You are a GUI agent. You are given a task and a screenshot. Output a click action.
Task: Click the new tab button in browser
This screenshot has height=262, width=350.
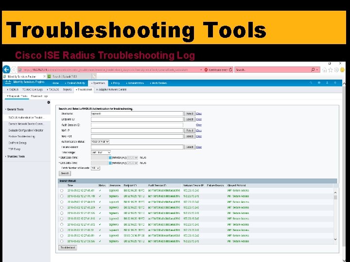pos(94,76)
